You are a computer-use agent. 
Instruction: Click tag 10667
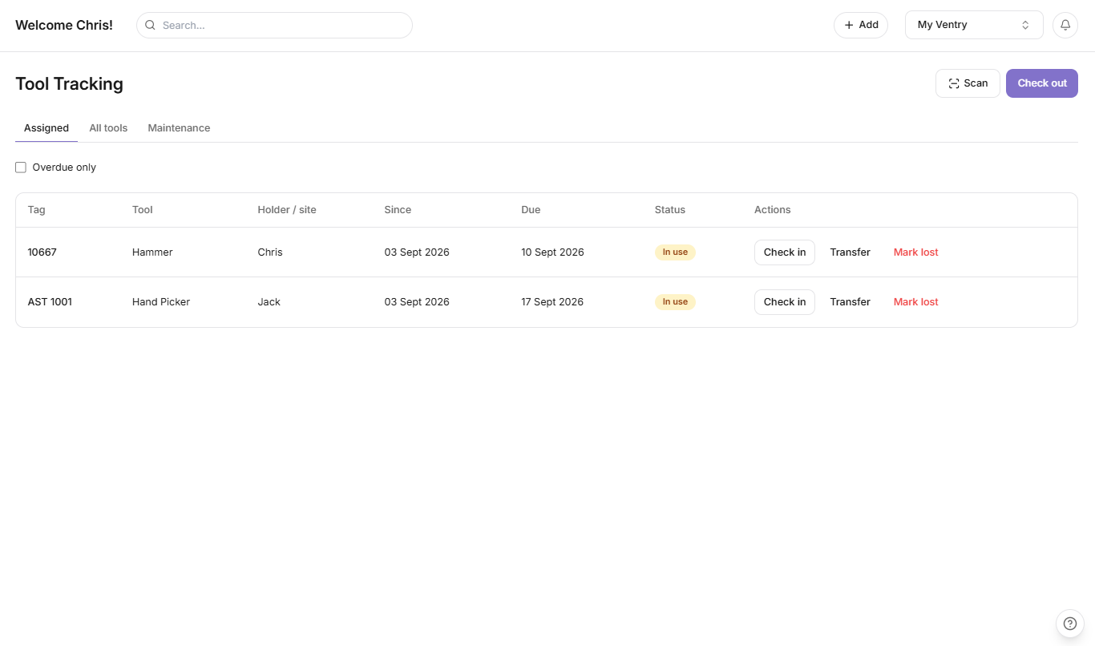(x=42, y=252)
